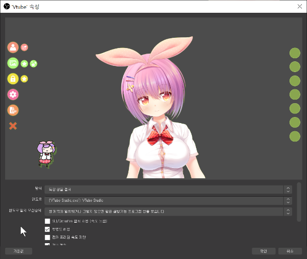Confirm with the 확인 button
This screenshot has width=307, height=259.
(264, 251)
